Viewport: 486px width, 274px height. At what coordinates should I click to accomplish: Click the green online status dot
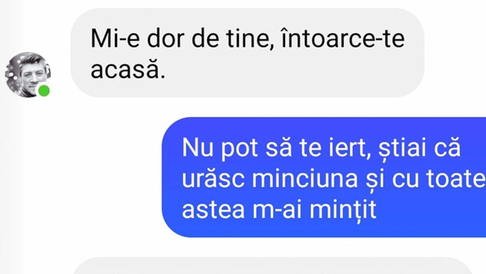pyautogui.click(x=44, y=91)
